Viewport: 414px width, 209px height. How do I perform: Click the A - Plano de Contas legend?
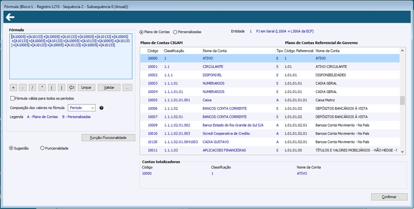tap(42, 117)
